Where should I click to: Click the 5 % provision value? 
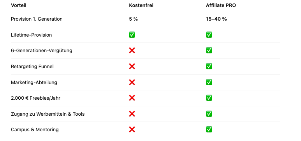coord(134,19)
